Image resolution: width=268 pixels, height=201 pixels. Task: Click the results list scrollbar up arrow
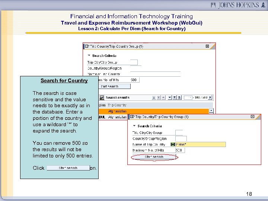[211, 111]
